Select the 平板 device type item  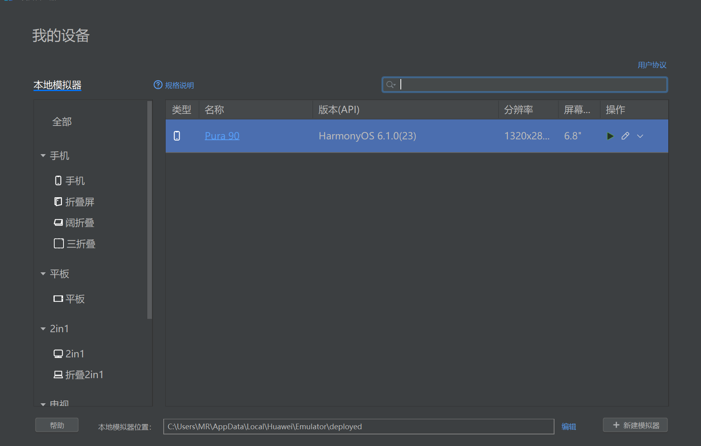point(69,299)
